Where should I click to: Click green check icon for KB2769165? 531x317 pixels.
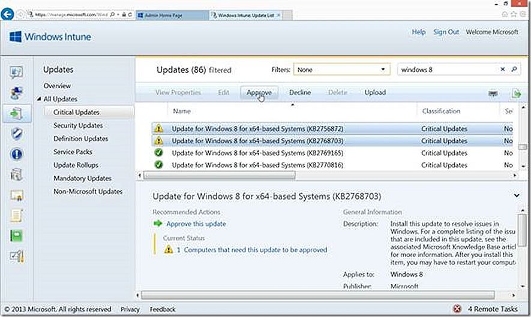pos(158,153)
